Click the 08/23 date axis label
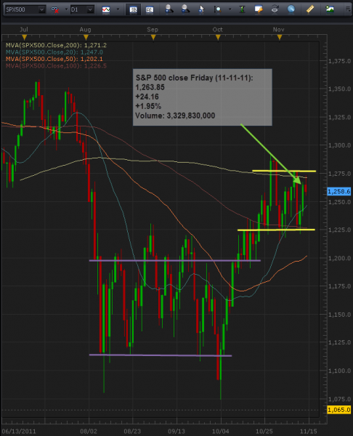 tap(132, 432)
